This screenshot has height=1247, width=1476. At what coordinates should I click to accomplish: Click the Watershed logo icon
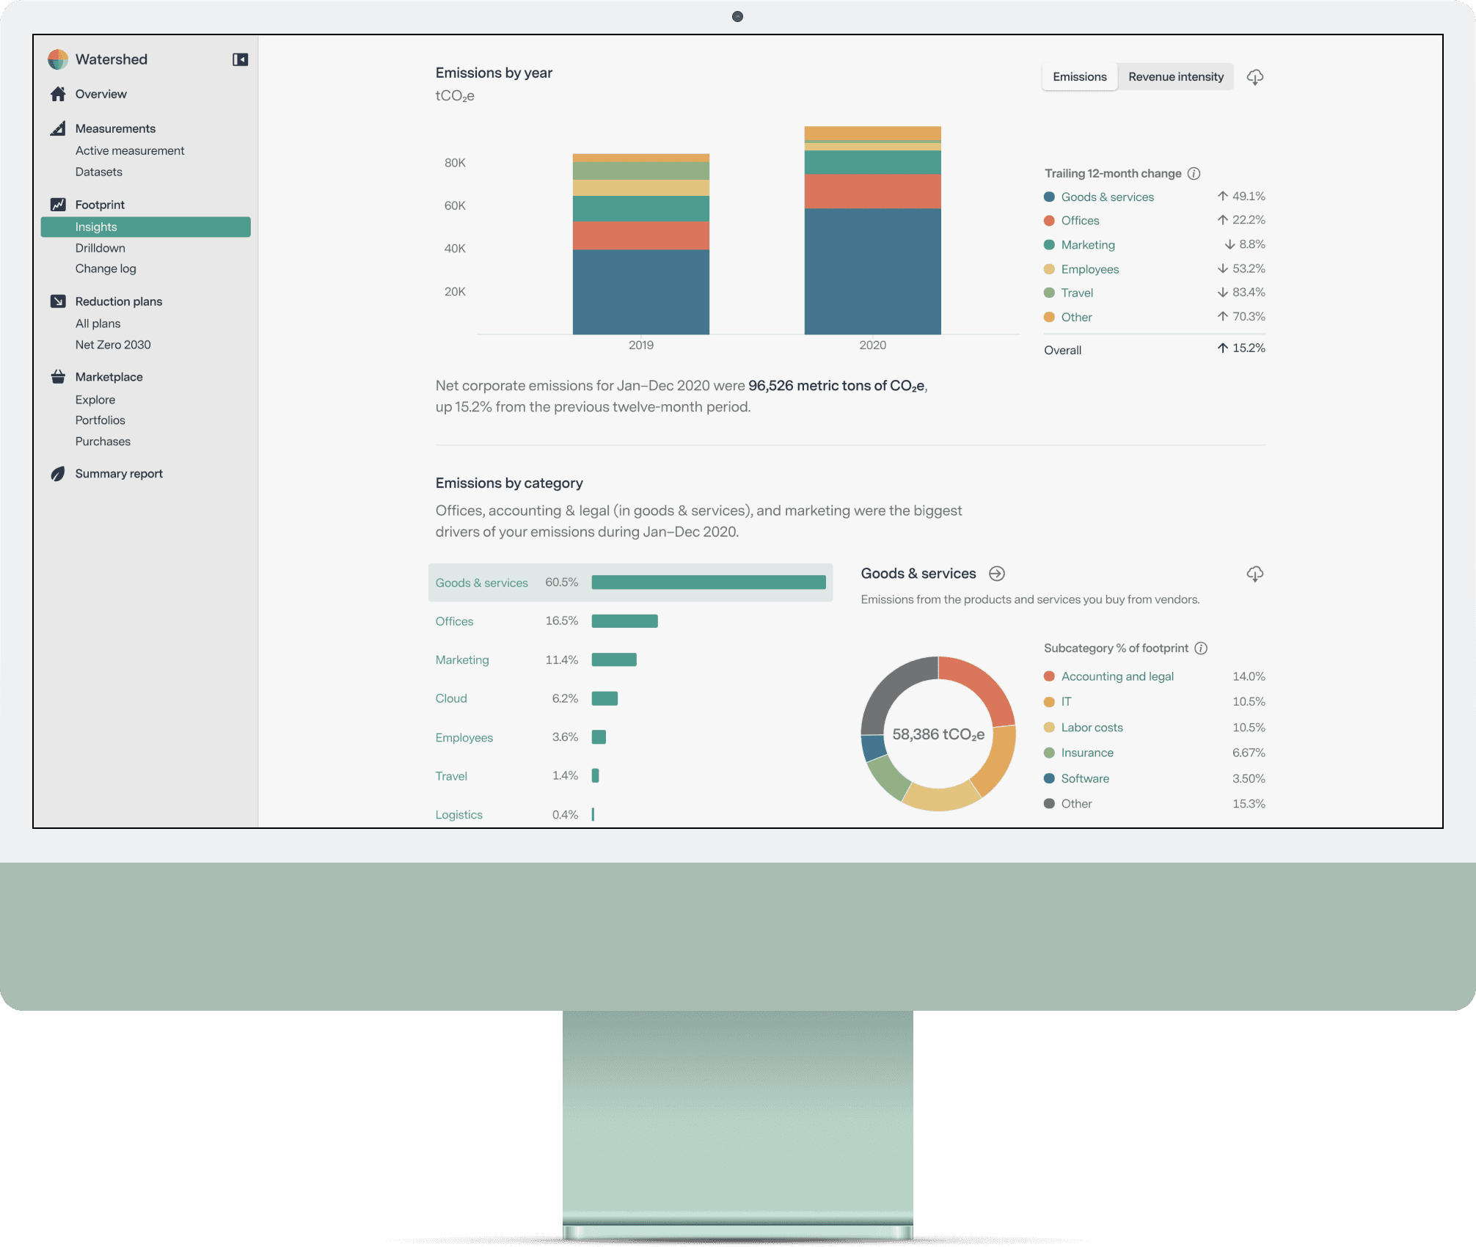coord(57,59)
